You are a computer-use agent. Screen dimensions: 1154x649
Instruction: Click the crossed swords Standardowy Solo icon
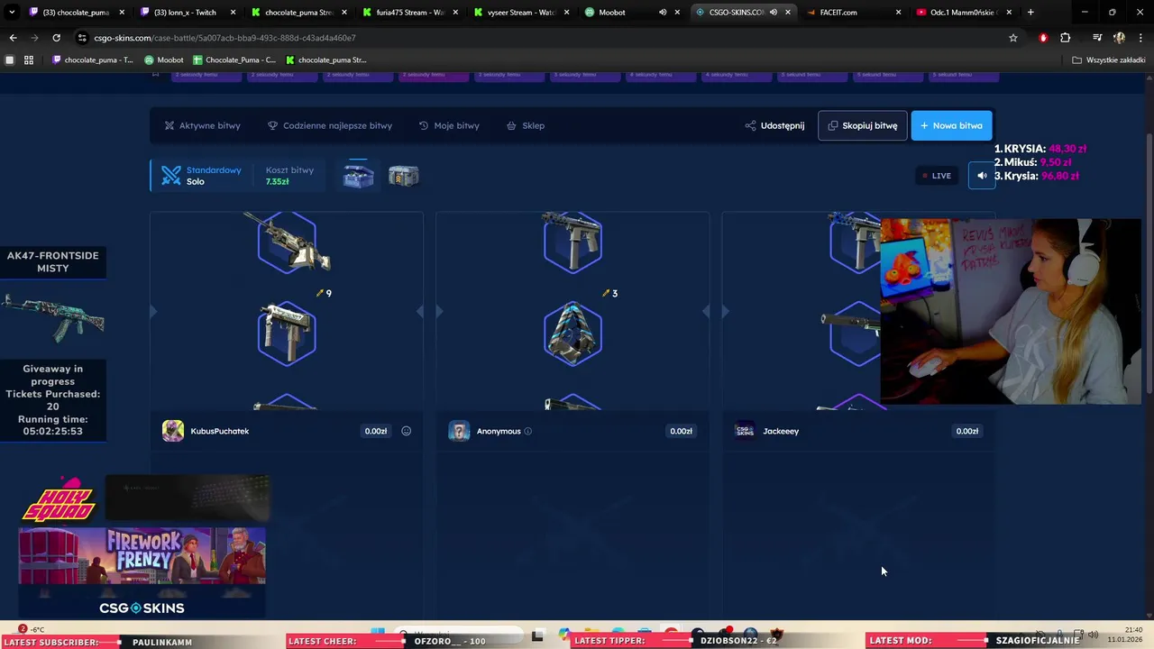(171, 176)
